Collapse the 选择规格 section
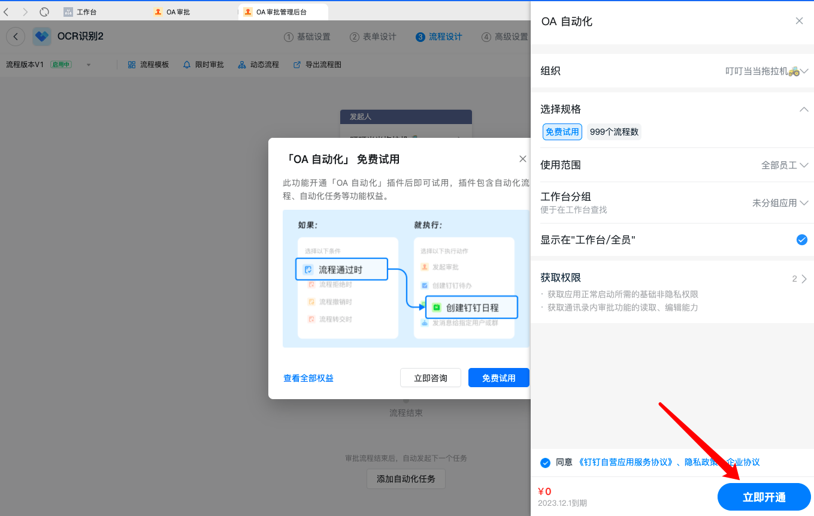The width and height of the screenshot is (814, 516). [x=804, y=109]
